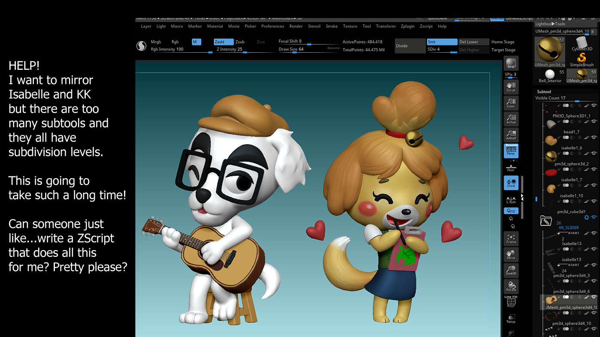Toggle the Transp transparency icon
The width and height of the screenshot is (600, 337).
click(x=511, y=318)
